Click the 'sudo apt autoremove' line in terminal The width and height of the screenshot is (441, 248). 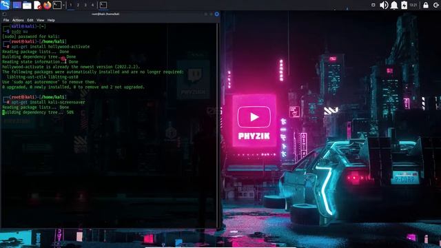[x=49, y=82]
